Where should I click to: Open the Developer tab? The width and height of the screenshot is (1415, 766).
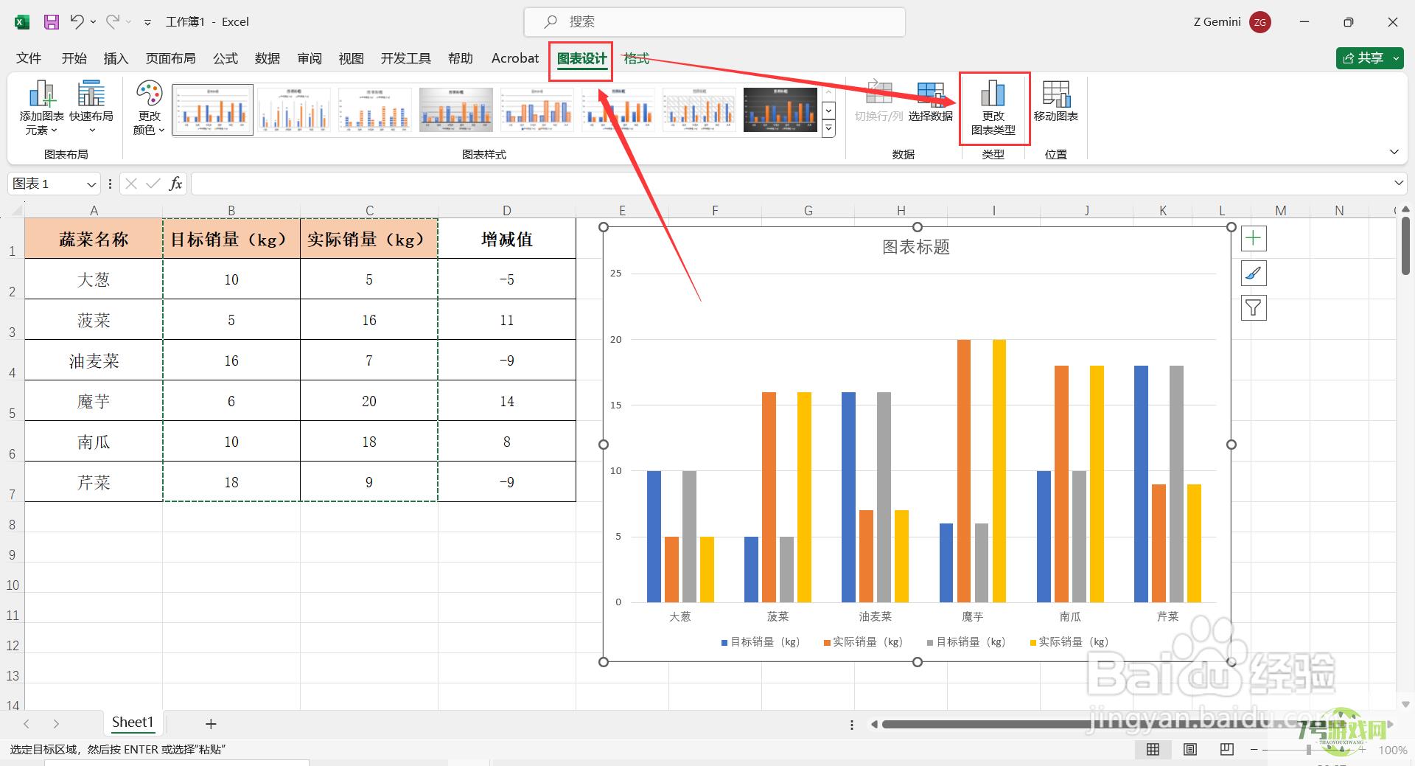click(x=405, y=58)
